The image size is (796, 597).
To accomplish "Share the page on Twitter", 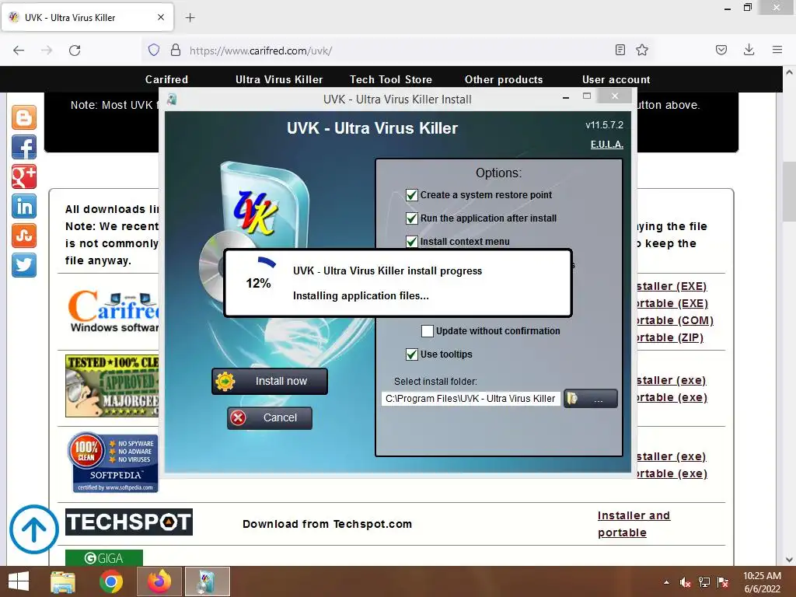I will tap(24, 265).
